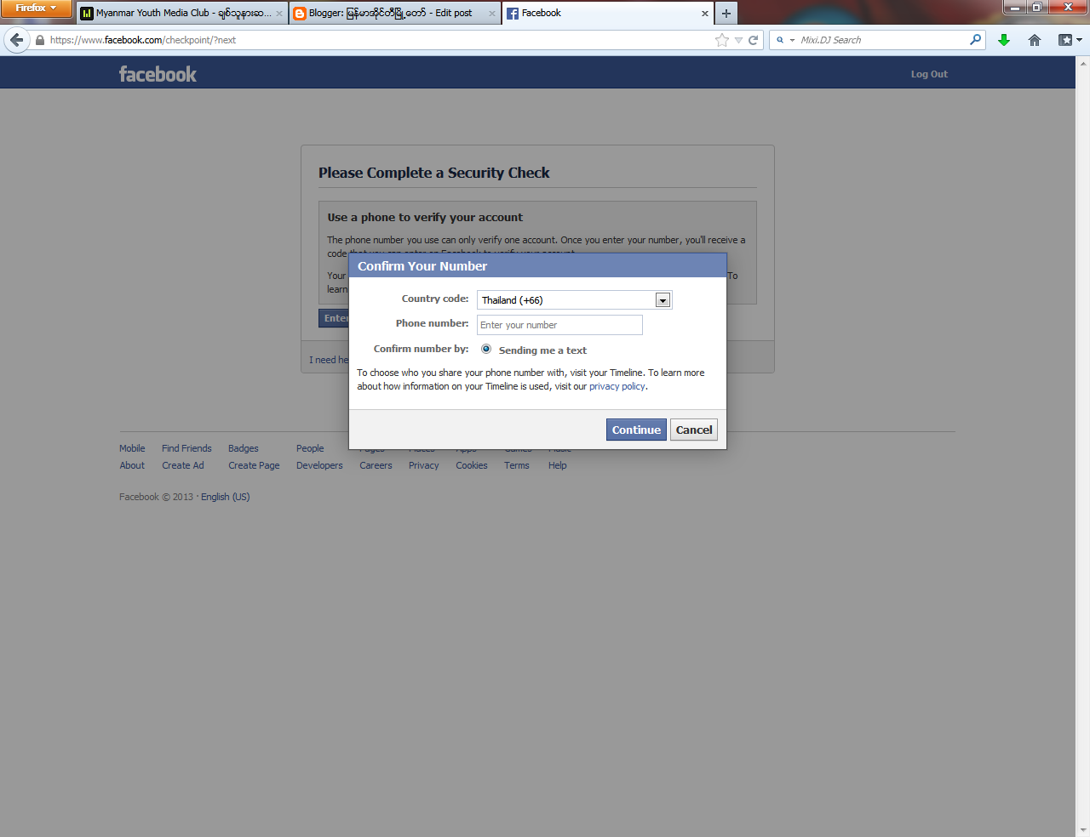The width and height of the screenshot is (1090, 837).
Task: Open the downloads green arrow icon
Action: point(1004,40)
